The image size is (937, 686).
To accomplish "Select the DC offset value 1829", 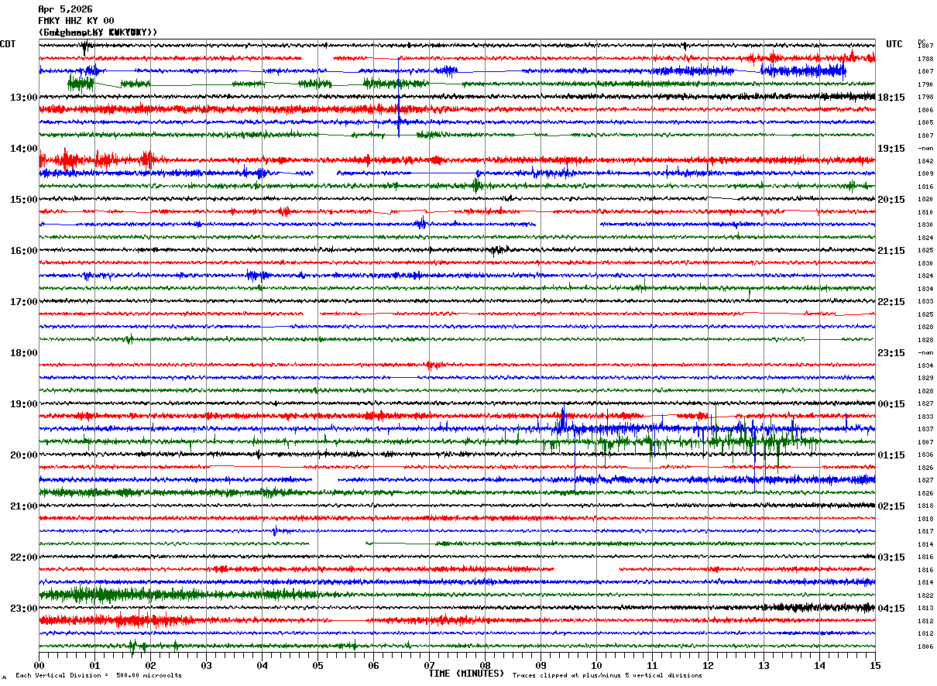I will click(925, 378).
